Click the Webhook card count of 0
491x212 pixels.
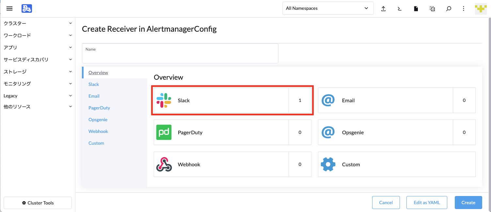click(x=300, y=164)
